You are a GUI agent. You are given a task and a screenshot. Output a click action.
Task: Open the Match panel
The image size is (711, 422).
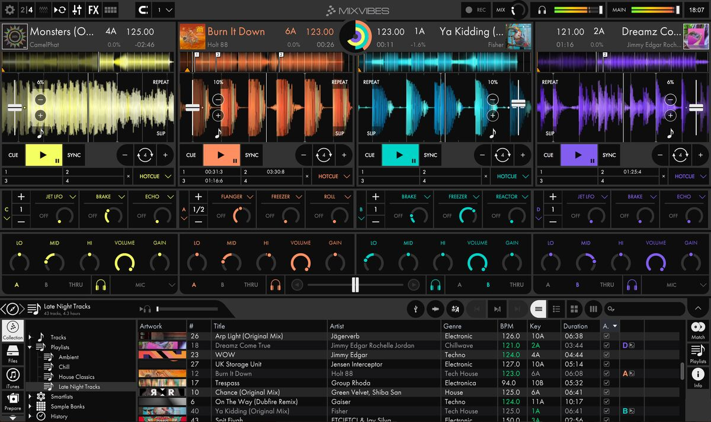[x=698, y=330]
